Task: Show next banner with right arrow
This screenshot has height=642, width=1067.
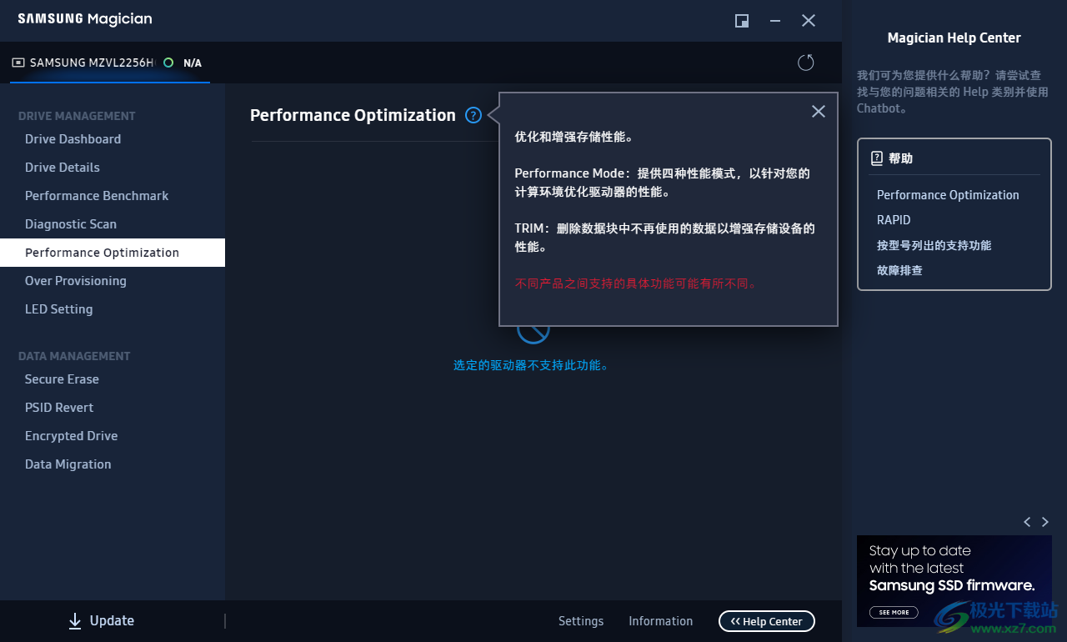Action: (1045, 522)
